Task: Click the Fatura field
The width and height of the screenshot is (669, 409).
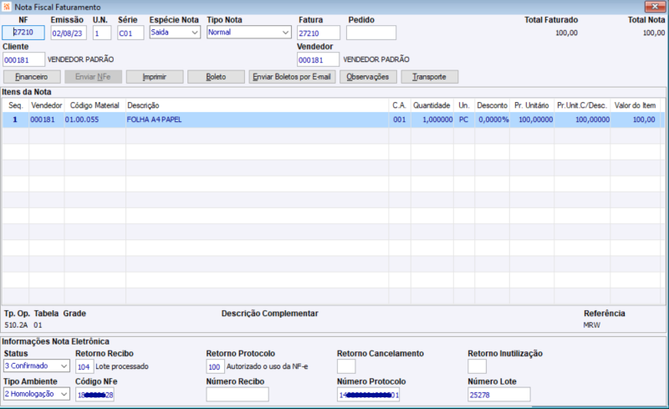Action: pos(319,33)
